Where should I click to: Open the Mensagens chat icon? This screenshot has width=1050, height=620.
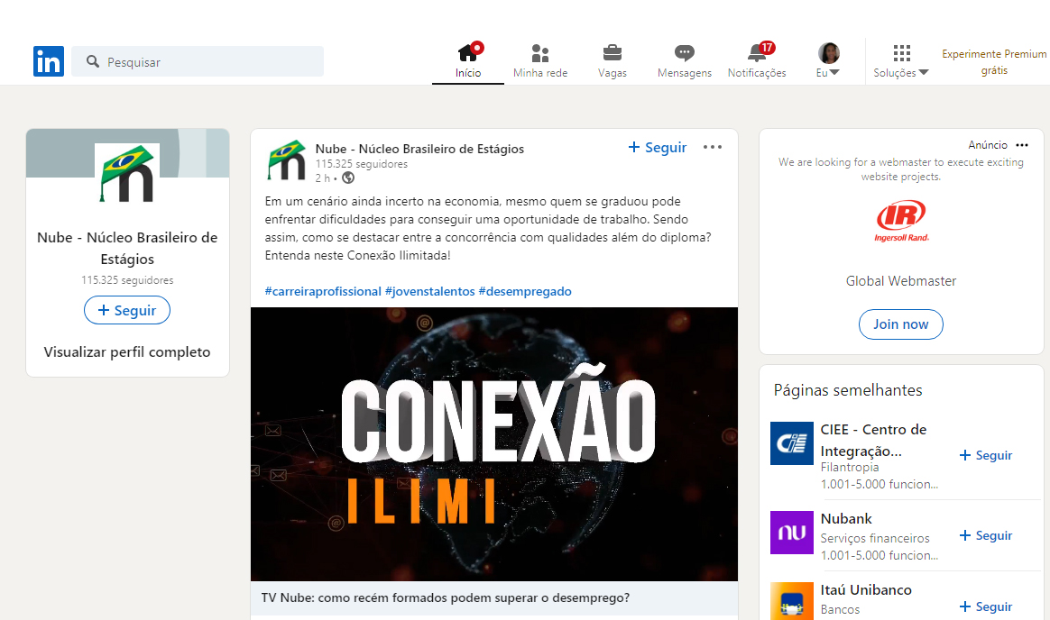(x=684, y=53)
